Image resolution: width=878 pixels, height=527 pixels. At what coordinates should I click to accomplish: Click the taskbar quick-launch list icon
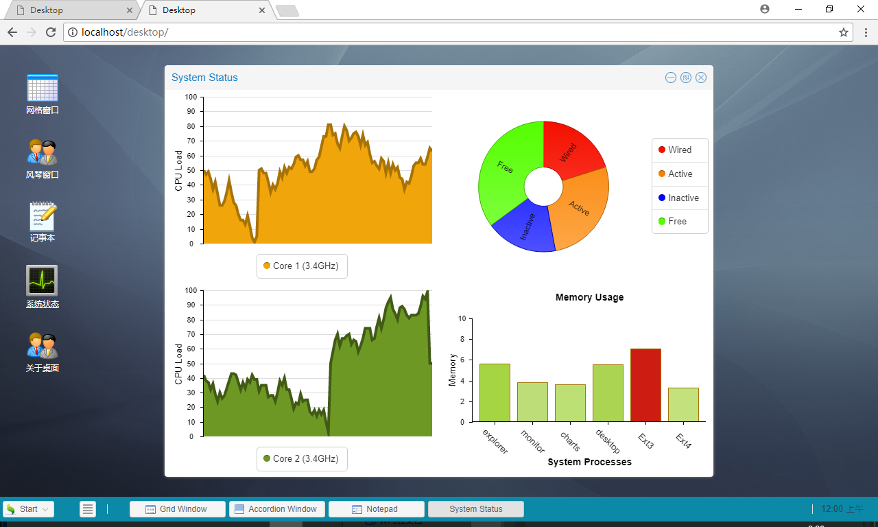[88, 509]
